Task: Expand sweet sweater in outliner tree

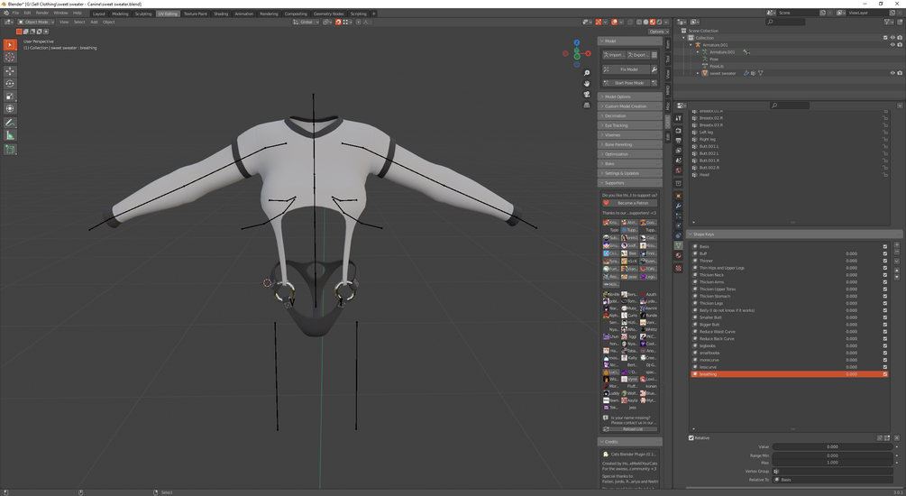Action: coord(698,73)
